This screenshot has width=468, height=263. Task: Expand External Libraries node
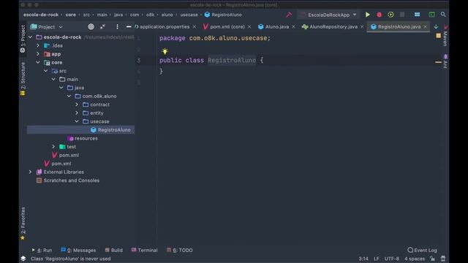[30, 172]
